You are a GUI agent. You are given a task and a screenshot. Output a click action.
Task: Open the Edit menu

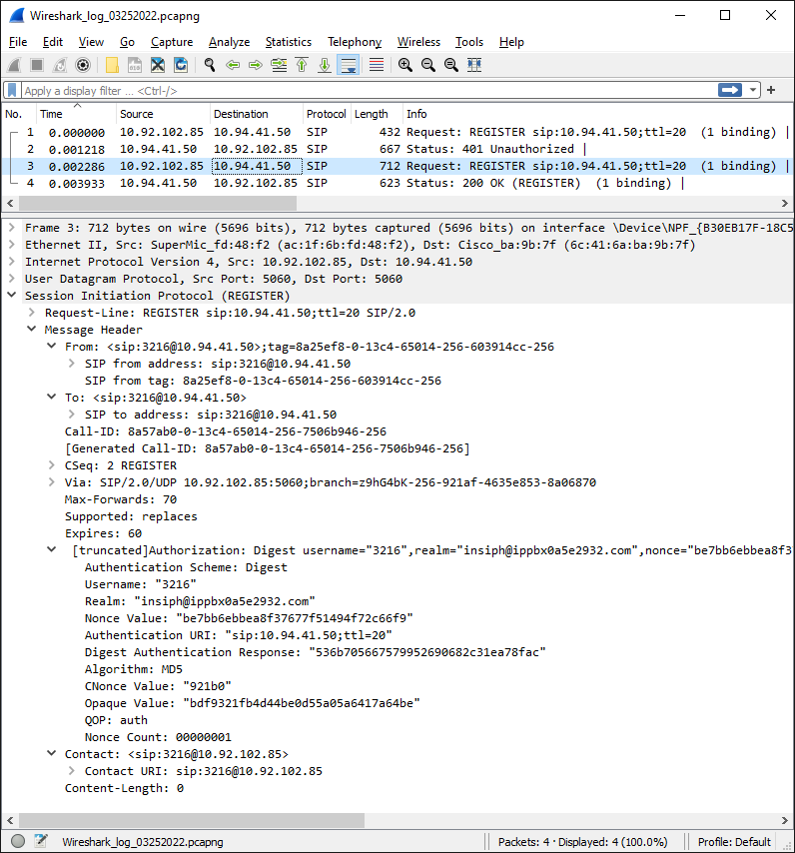[x=53, y=42]
